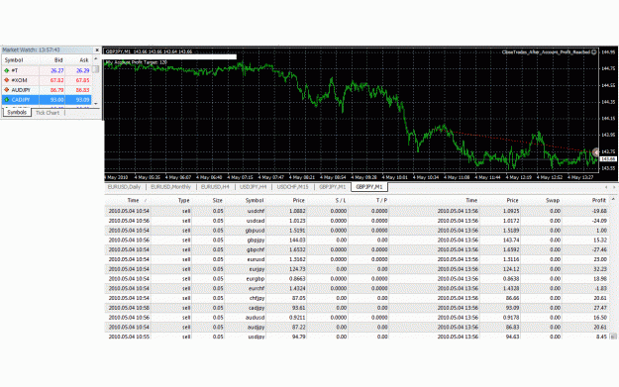The image size is (619, 387).
Task: Select the eurchf trade row
Action: pyautogui.click(x=357, y=288)
